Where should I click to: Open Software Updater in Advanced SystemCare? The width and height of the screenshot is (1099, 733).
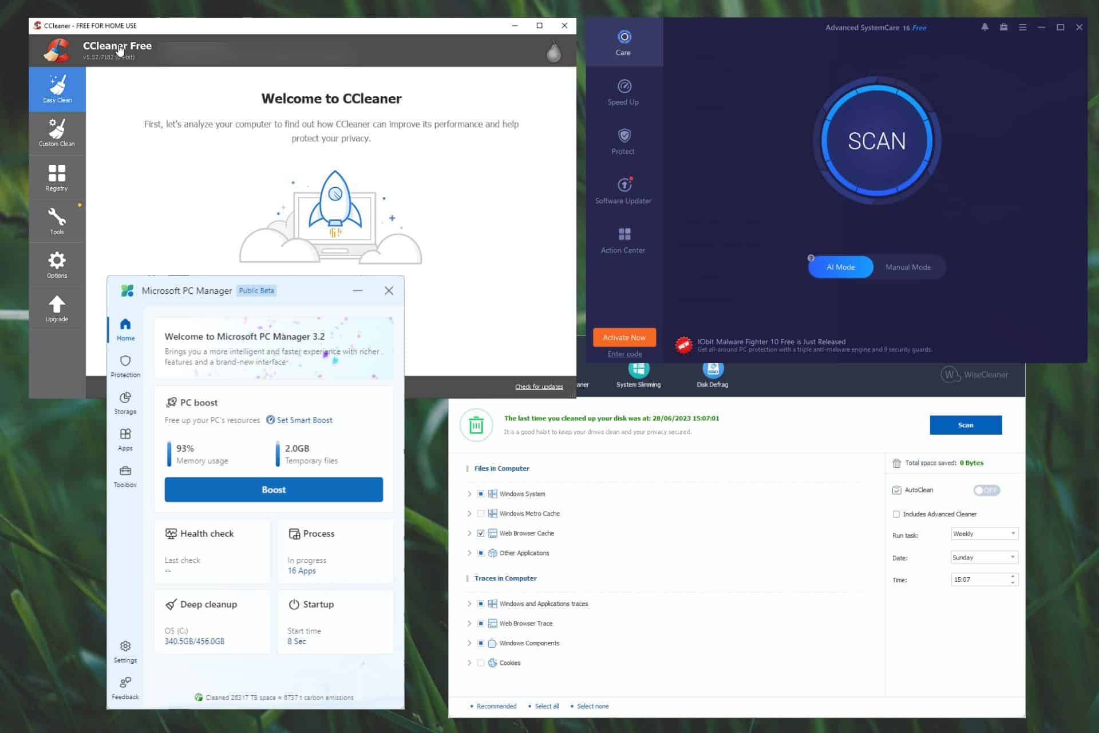(624, 191)
